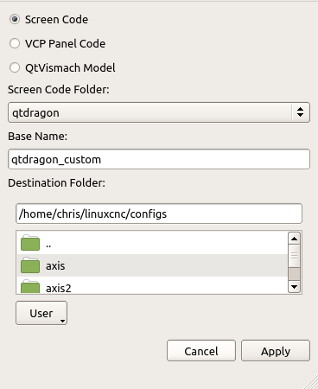Click the parent directory '..' folder icon
Viewport: 318px width, 389px height.
tap(30, 243)
